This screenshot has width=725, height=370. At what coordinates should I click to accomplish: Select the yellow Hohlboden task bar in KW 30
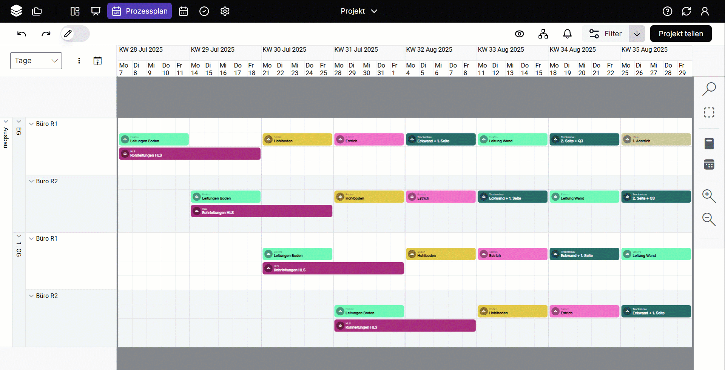click(297, 140)
